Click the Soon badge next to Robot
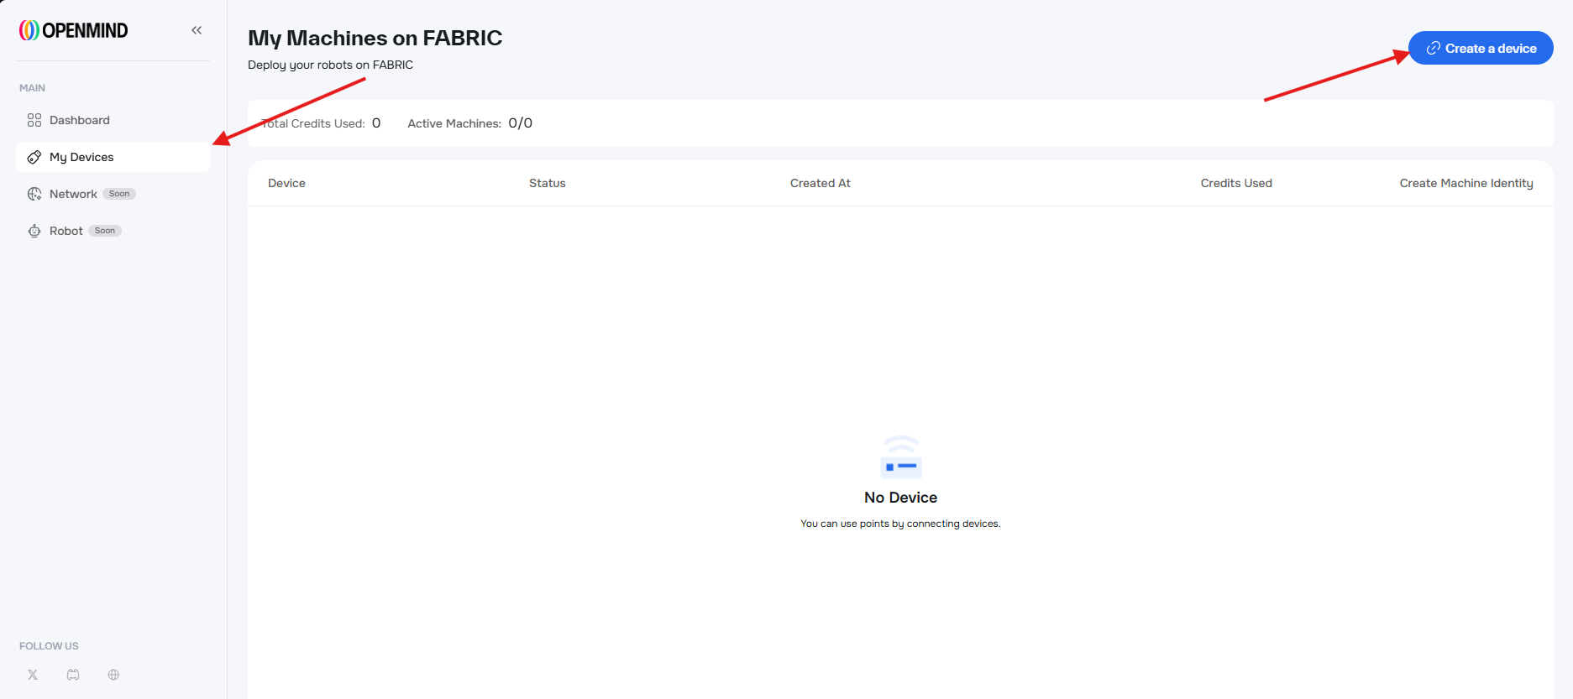1573x699 pixels. click(x=105, y=231)
